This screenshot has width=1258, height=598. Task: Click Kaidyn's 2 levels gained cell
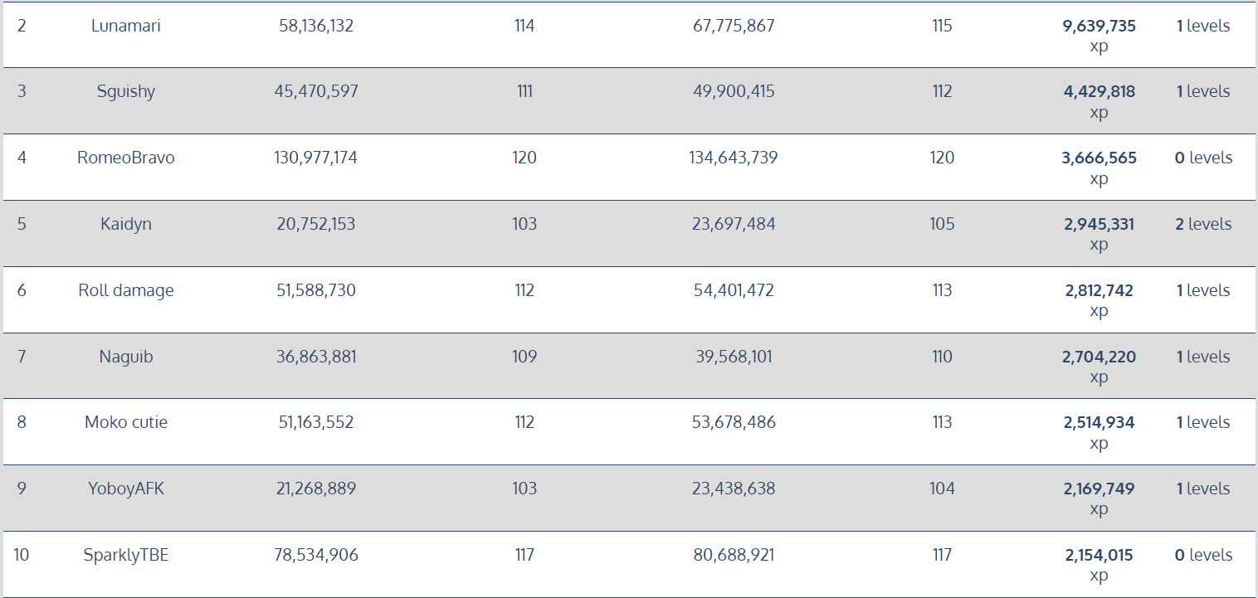pos(1203,224)
